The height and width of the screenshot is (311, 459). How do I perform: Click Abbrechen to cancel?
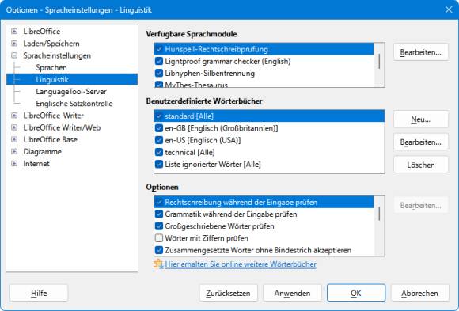419,293
